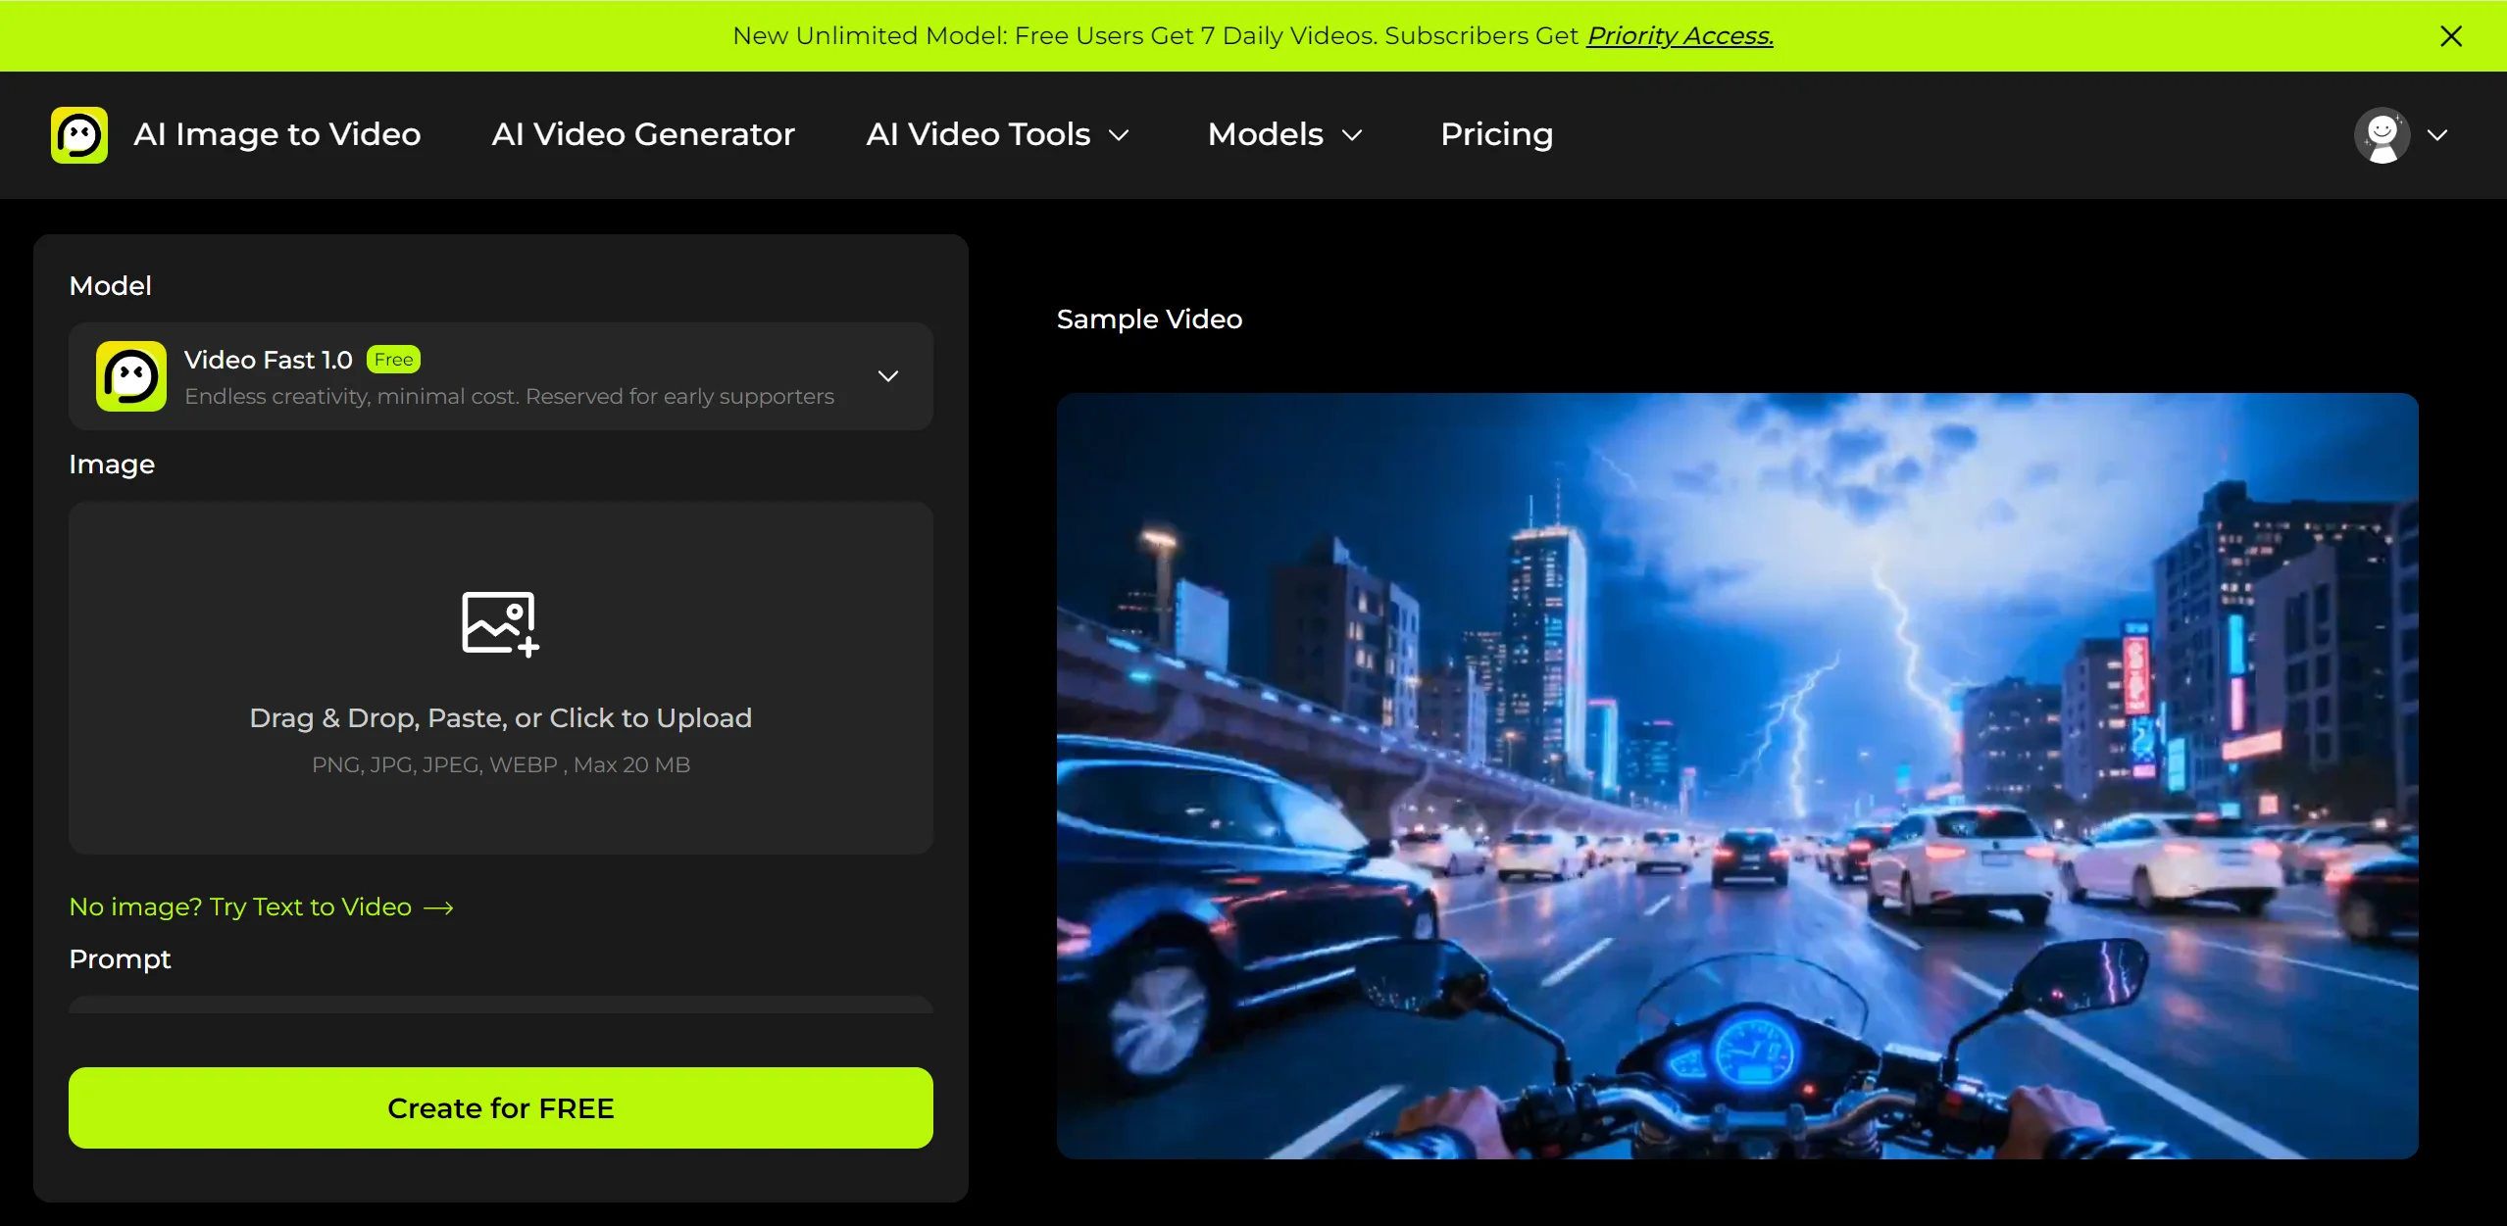
Task: Open the user avatar profile icon
Action: tap(2382, 135)
